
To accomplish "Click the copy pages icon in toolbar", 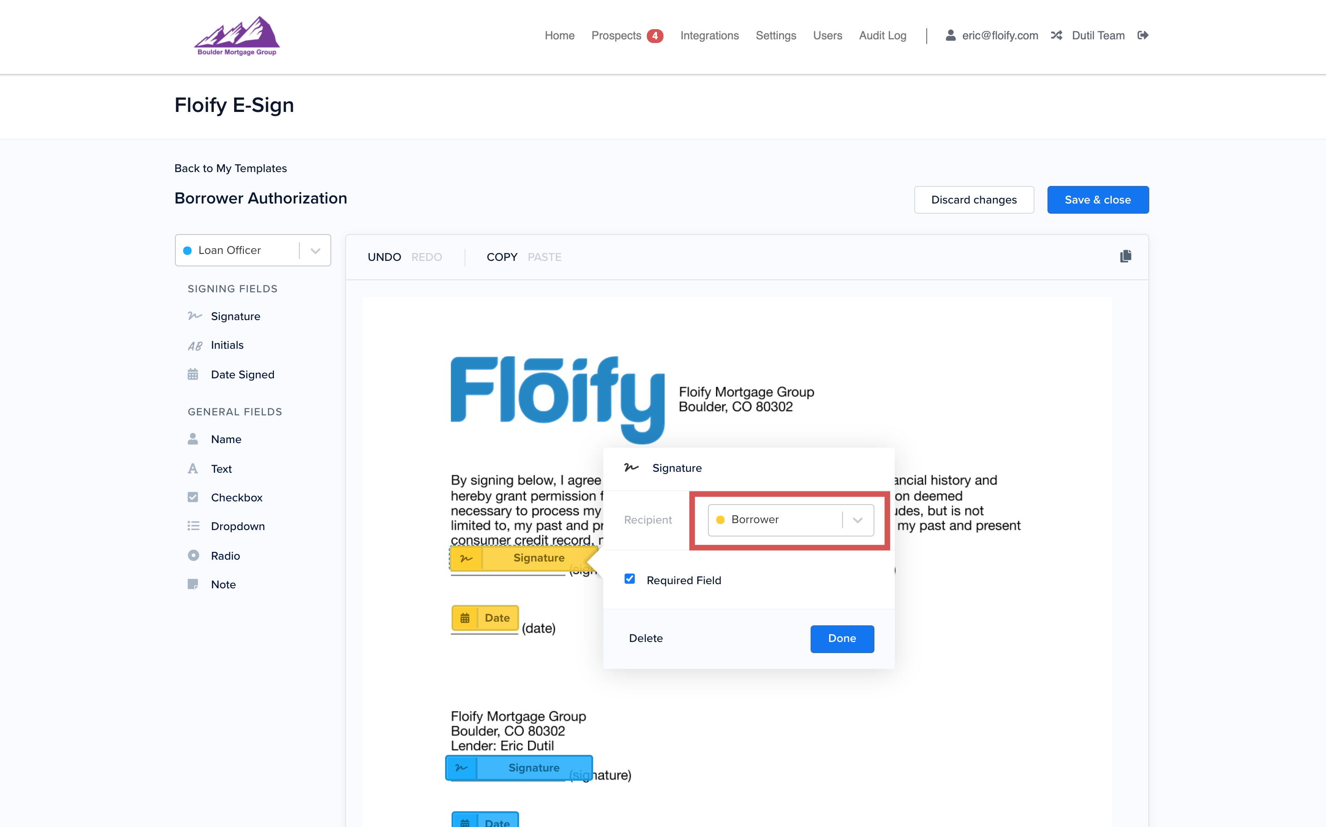I will click(1125, 257).
